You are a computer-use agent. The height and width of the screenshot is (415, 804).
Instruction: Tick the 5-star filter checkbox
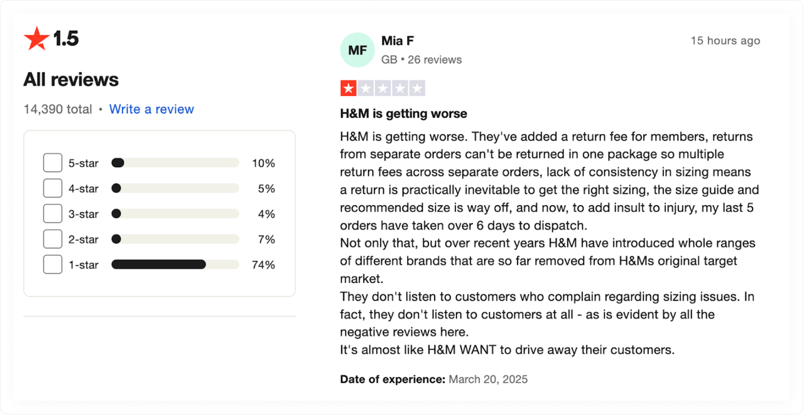[53, 163]
